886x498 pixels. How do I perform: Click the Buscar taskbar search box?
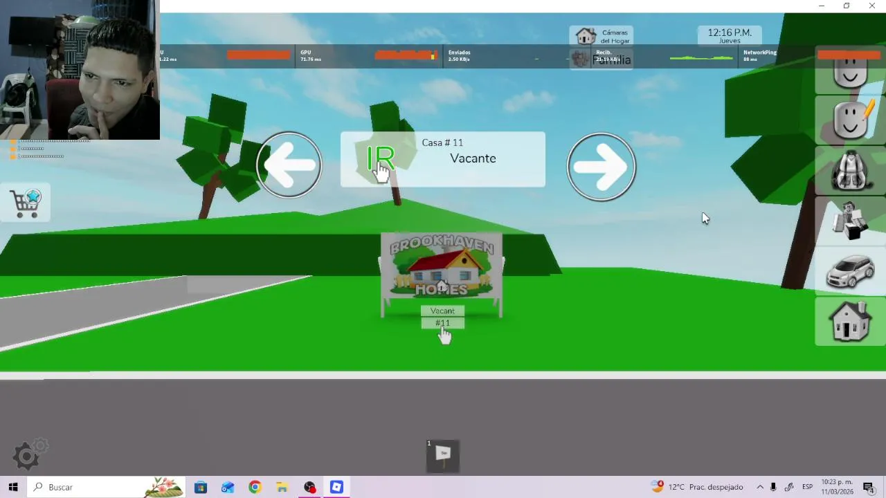[x=107, y=487]
